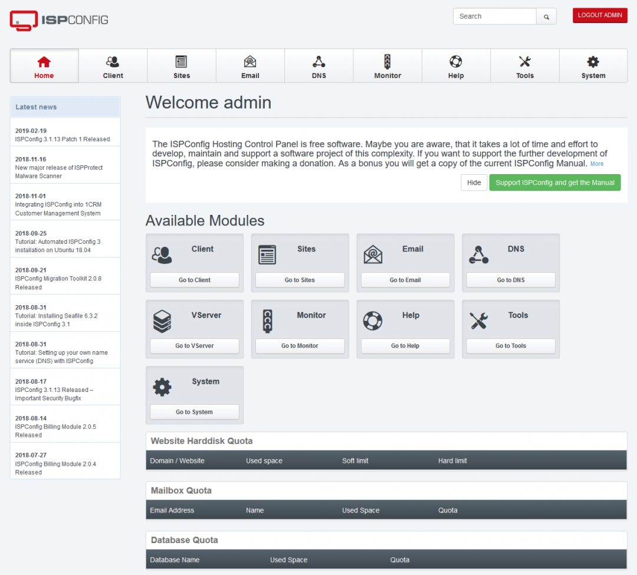
Task: Go to Monitor tab in top bar
Action: pos(388,66)
